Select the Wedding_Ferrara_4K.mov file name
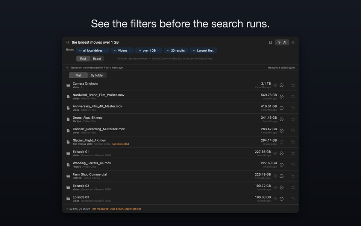Viewport: 361px width, 226px height. (x=92, y=163)
